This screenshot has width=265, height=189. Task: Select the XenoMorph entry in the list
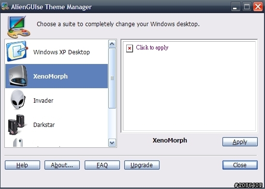point(57,76)
